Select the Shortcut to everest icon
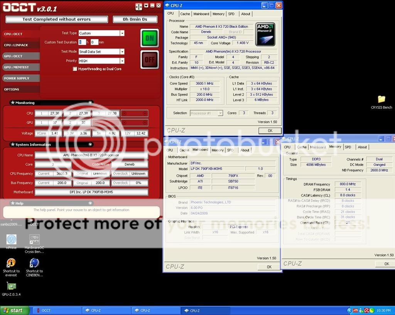The width and height of the screenshot is (395, 315). [11, 267]
